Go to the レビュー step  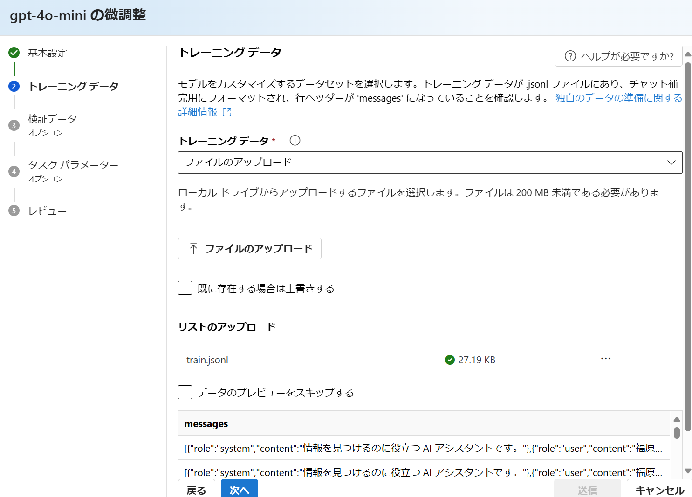coord(48,211)
